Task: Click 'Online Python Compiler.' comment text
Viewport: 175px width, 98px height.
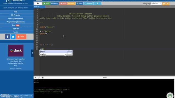Action: (x=81, y=14)
